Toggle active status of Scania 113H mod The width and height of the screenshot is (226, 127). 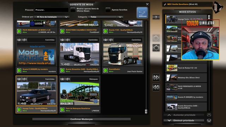click(x=106, y=31)
